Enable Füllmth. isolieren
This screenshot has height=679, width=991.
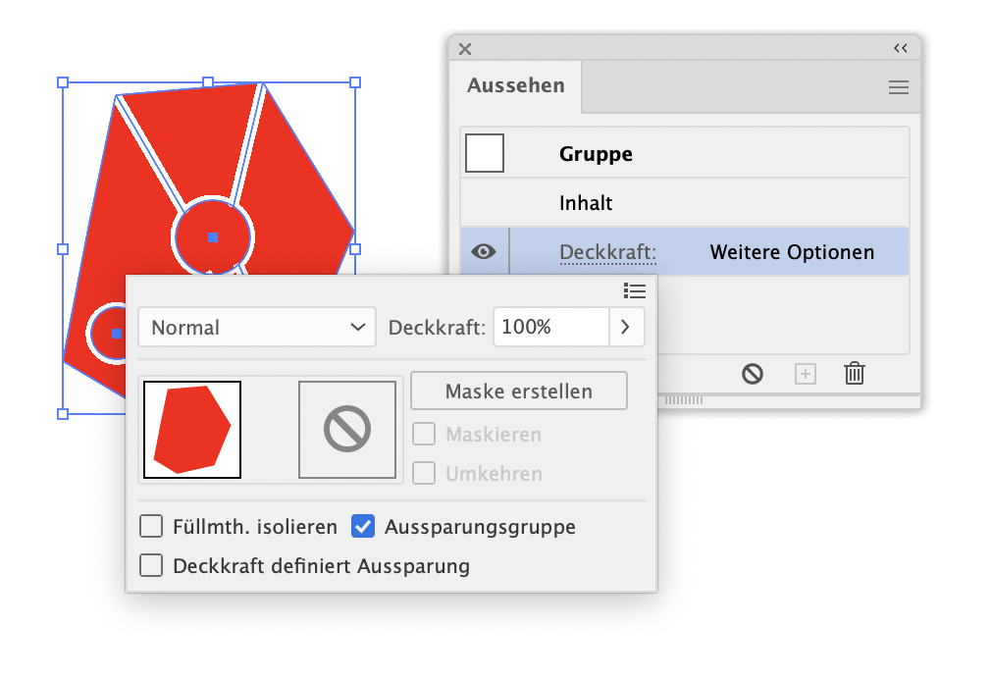point(151,527)
